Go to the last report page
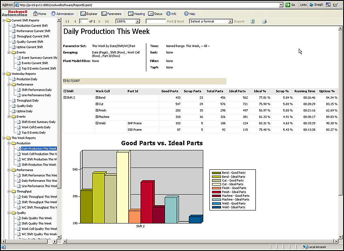The image size is (344, 251). (x=107, y=21)
